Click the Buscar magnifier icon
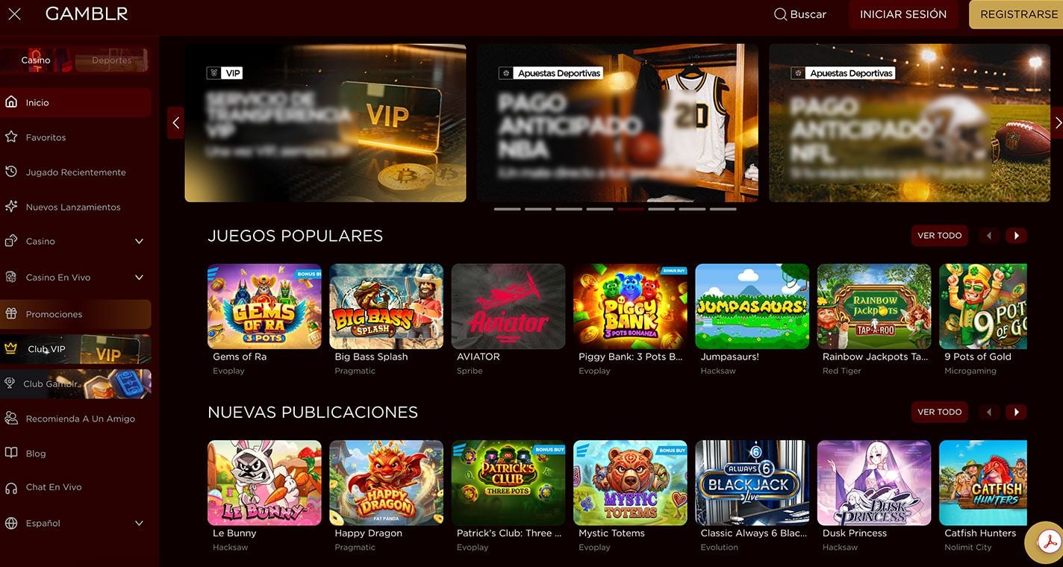Viewport: 1063px width, 567px height. click(x=780, y=14)
